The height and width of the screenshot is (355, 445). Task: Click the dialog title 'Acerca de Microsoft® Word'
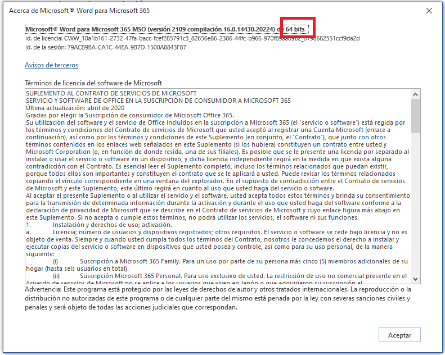coord(79,11)
